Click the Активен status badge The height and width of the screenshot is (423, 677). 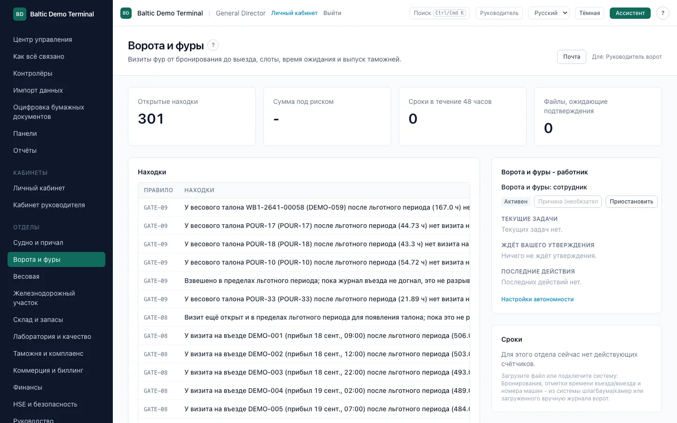(x=516, y=202)
